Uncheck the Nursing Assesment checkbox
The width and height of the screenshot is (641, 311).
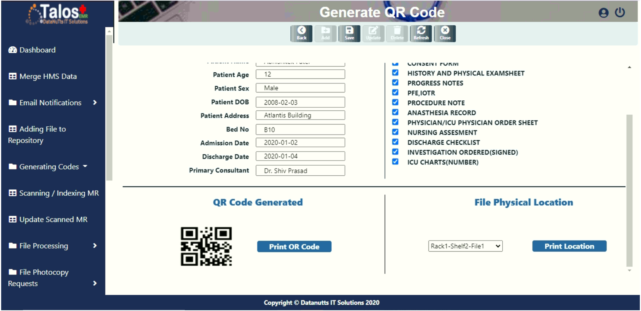(x=395, y=132)
